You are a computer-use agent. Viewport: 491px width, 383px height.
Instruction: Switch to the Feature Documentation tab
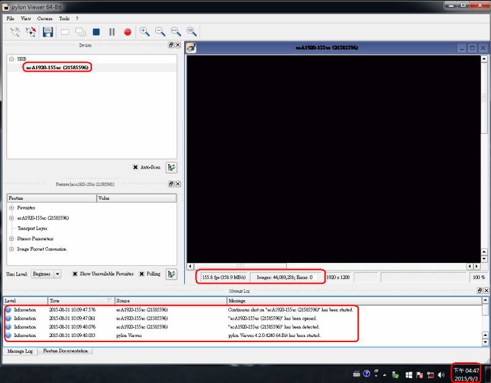tap(66, 351)
